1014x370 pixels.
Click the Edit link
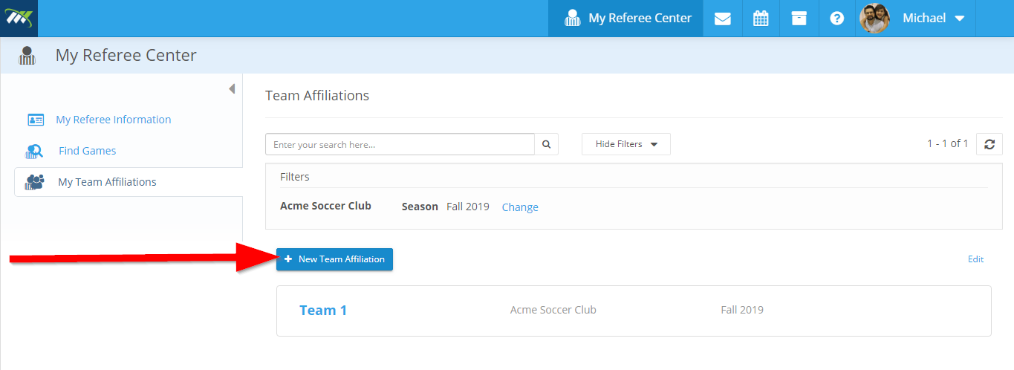(x=975, y=259)
